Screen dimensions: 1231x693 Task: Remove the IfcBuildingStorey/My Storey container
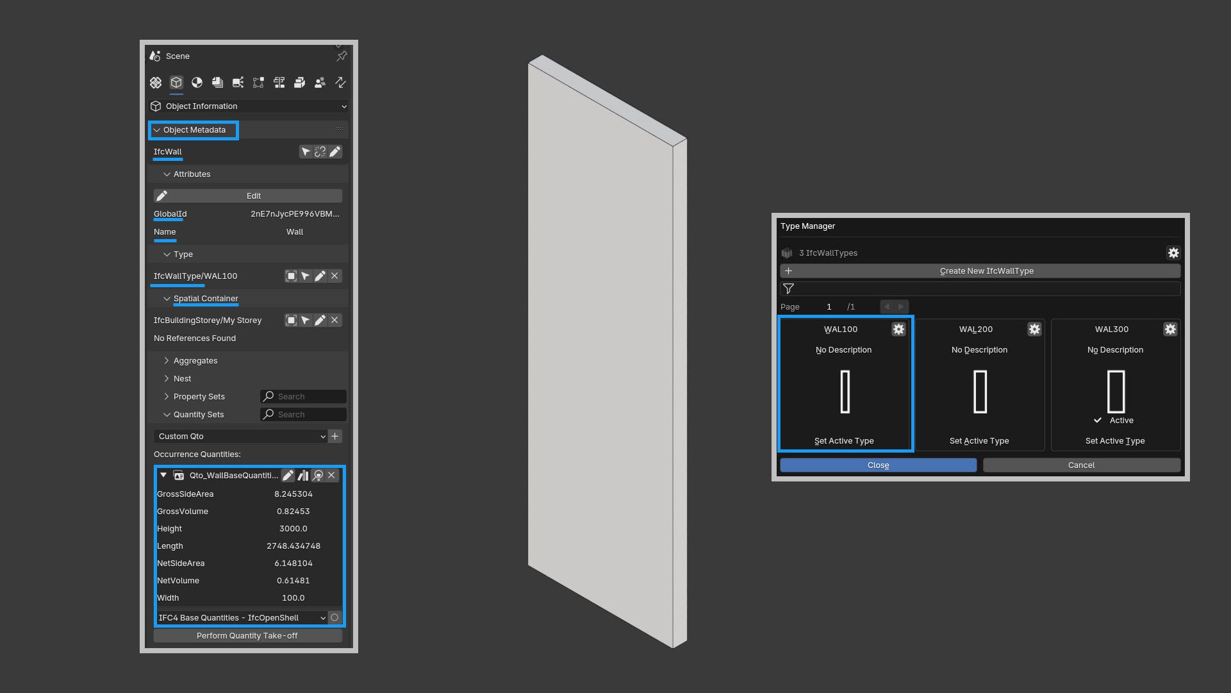tap(335, 321)
